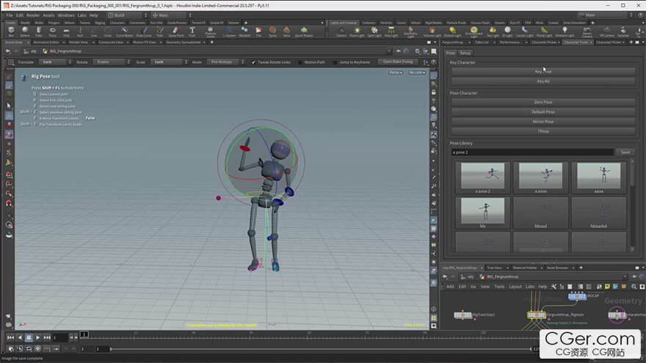The width and height of the screenshot is (646, 363).
Task: Click the timeline frame slider marker
Action: [84, 335]
